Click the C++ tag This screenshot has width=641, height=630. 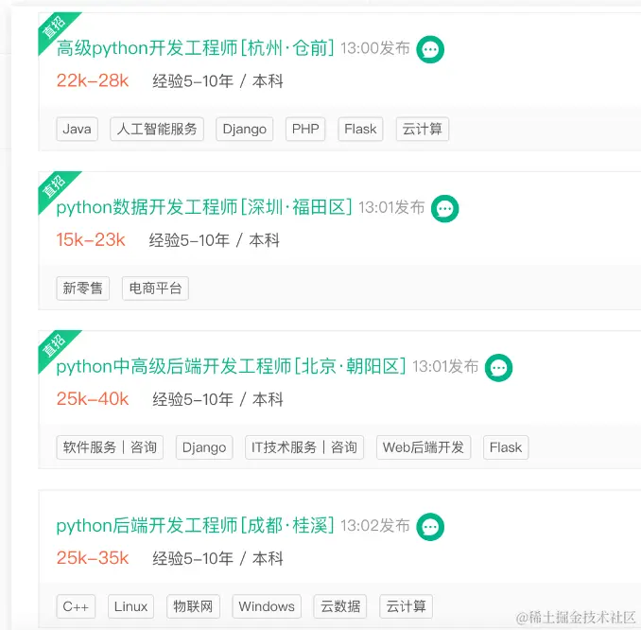[76, 606]
